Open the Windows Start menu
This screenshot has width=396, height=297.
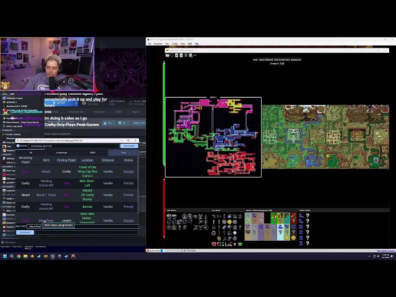[5, 256]
